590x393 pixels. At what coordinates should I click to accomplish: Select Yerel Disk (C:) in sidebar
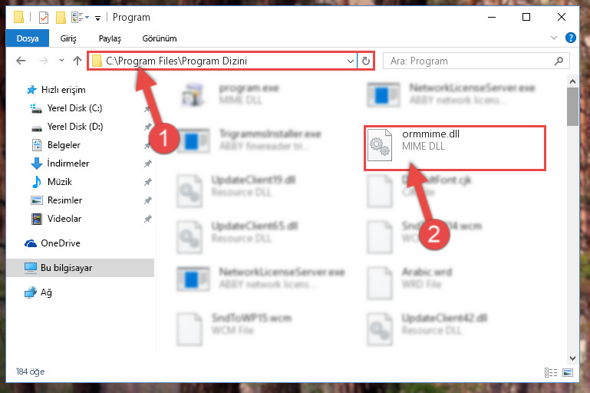point(74,108)
